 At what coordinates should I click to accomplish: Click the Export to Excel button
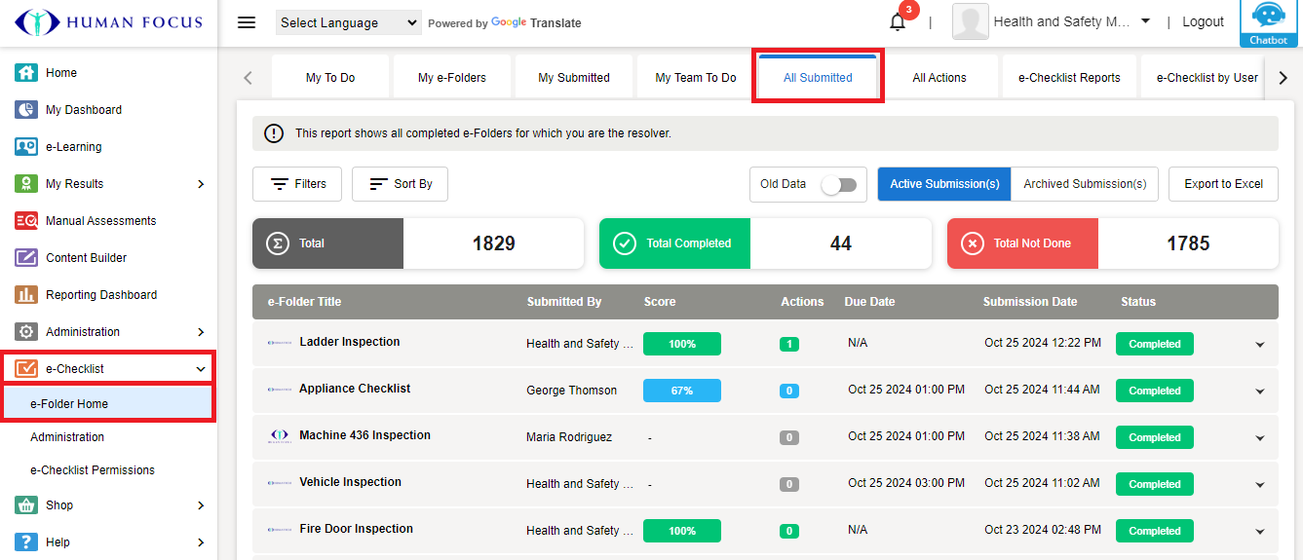click(x=1223, y=184)
